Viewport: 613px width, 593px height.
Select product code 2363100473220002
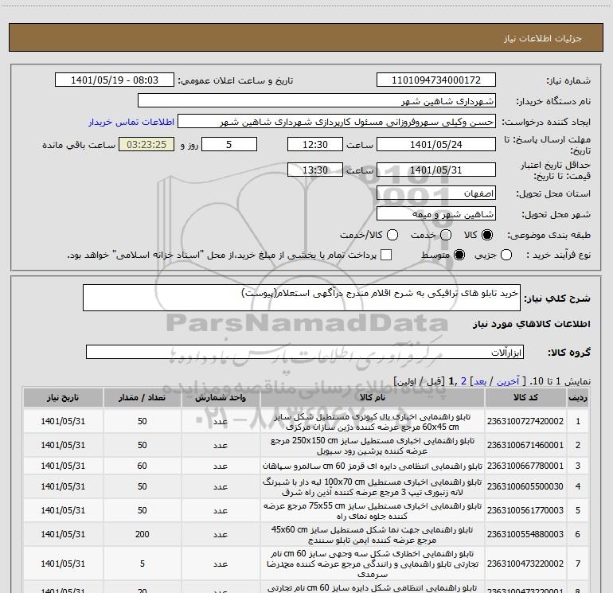[525, 564]
